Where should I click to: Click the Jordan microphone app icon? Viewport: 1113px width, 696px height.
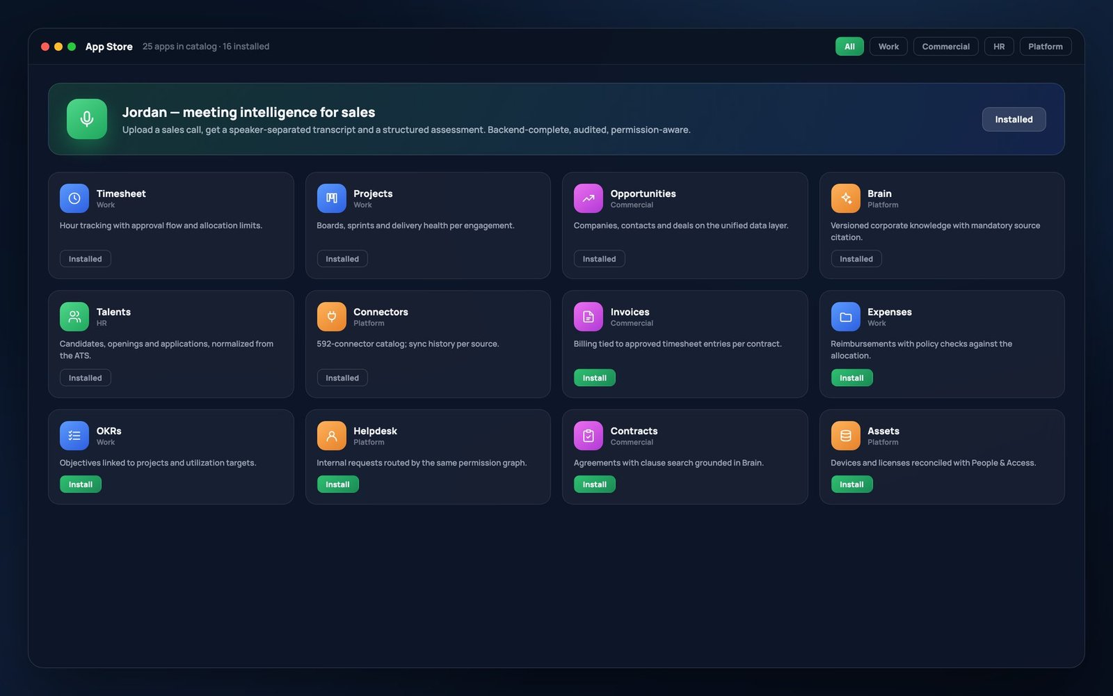coord(87,119)
